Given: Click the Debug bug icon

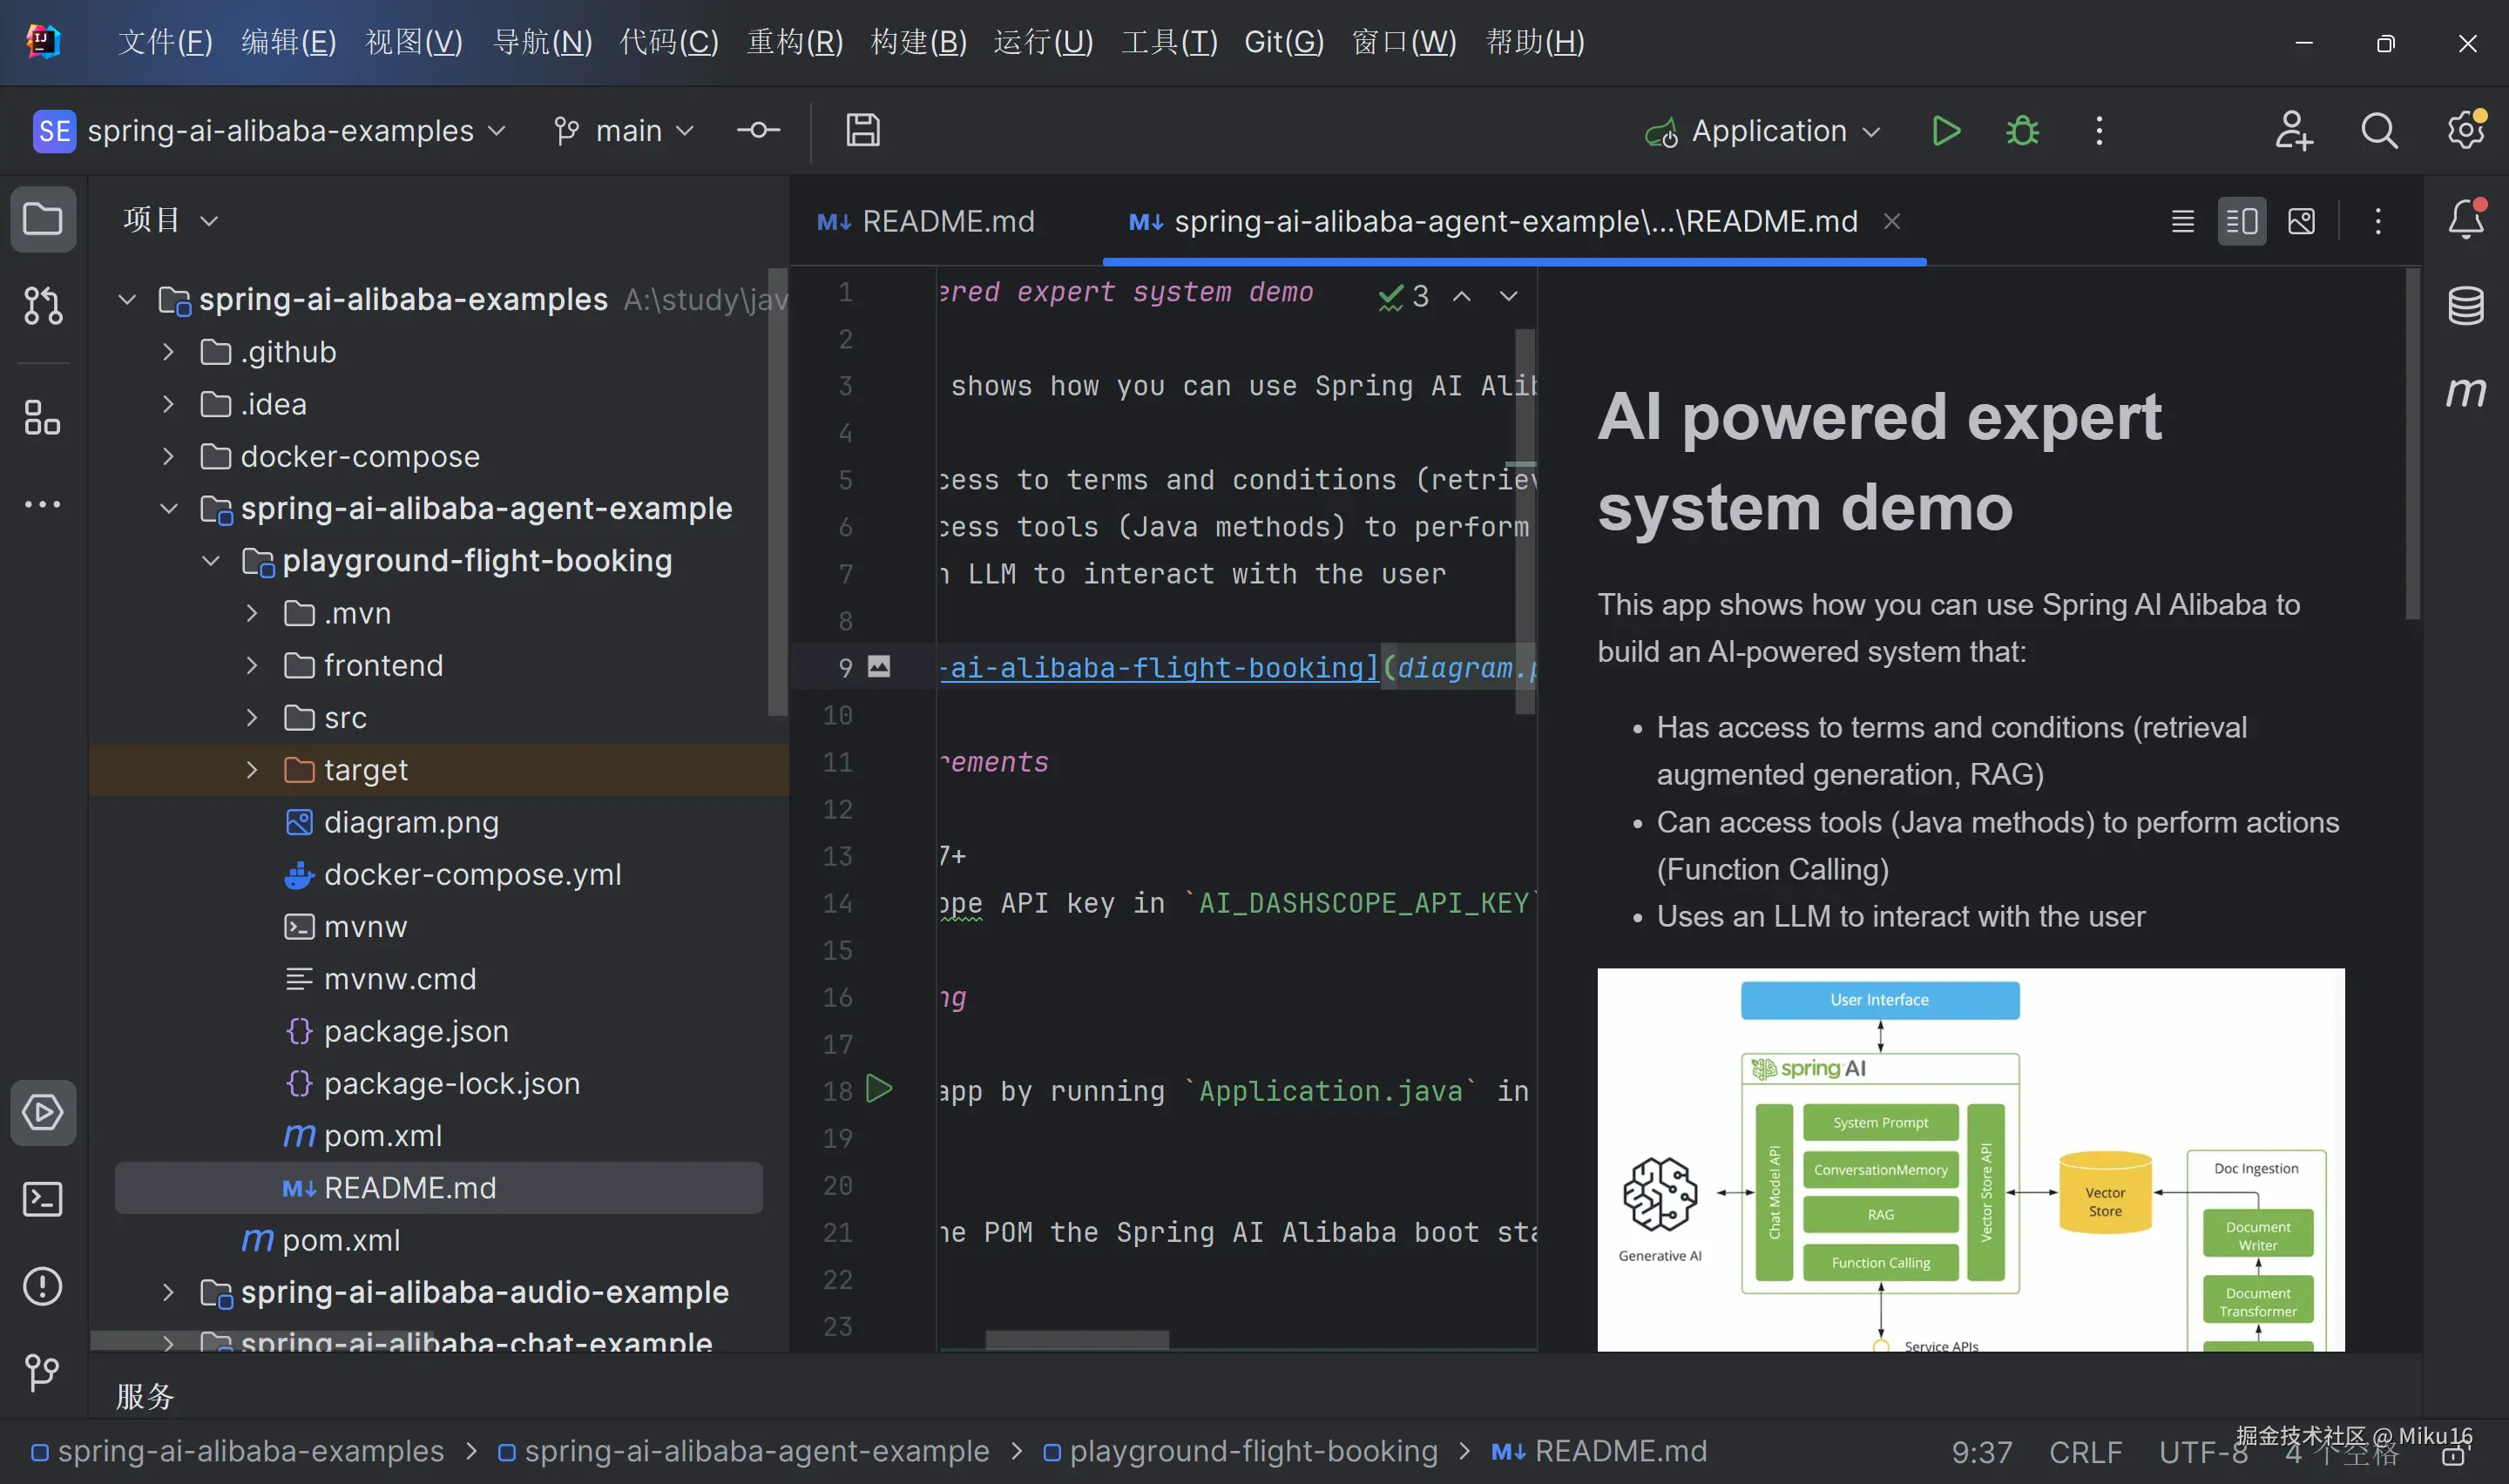Looking at the screenshot, I should [2022, 131].
